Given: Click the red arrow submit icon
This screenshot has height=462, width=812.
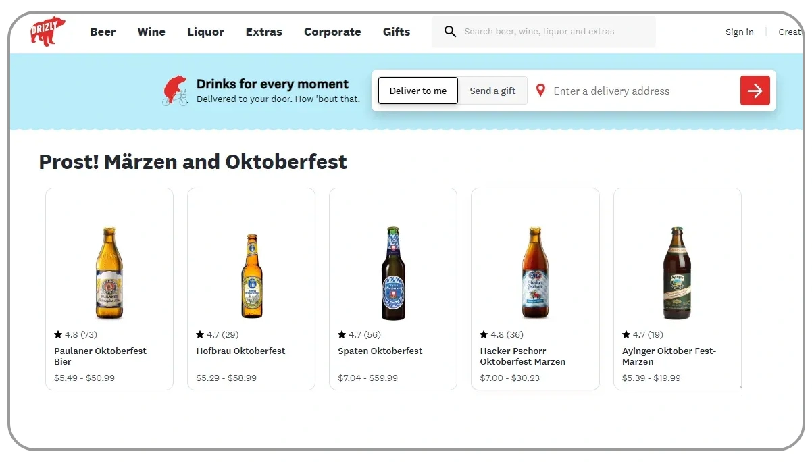Looking at the screenshot, I should tap(755, 90).
